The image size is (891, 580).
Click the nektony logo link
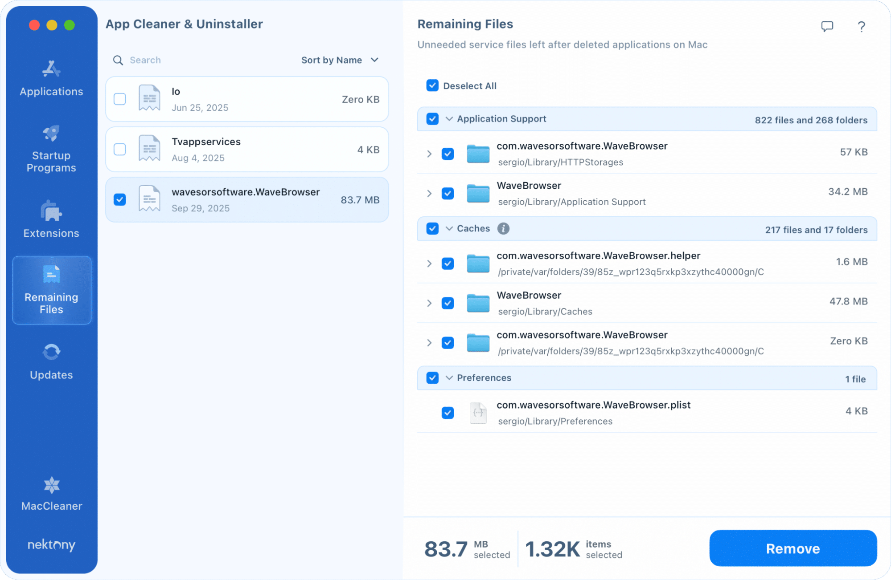click(51, 545)
